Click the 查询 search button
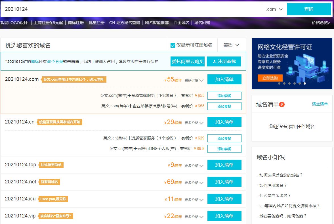Viewport: 334px width, 224px height. (x=309, y=9)
